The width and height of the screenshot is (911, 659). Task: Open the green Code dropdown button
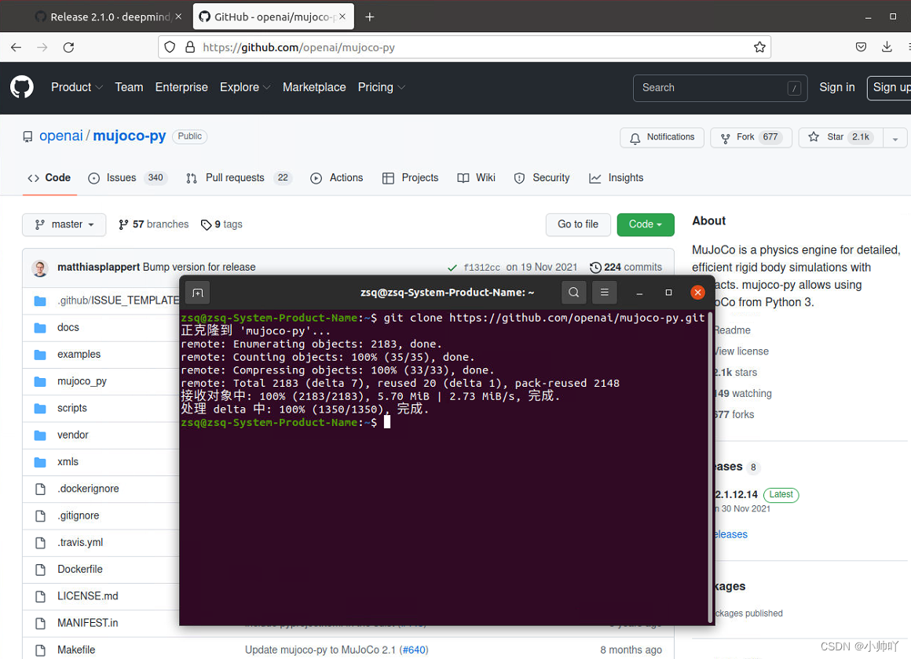[x=646, y=224]
